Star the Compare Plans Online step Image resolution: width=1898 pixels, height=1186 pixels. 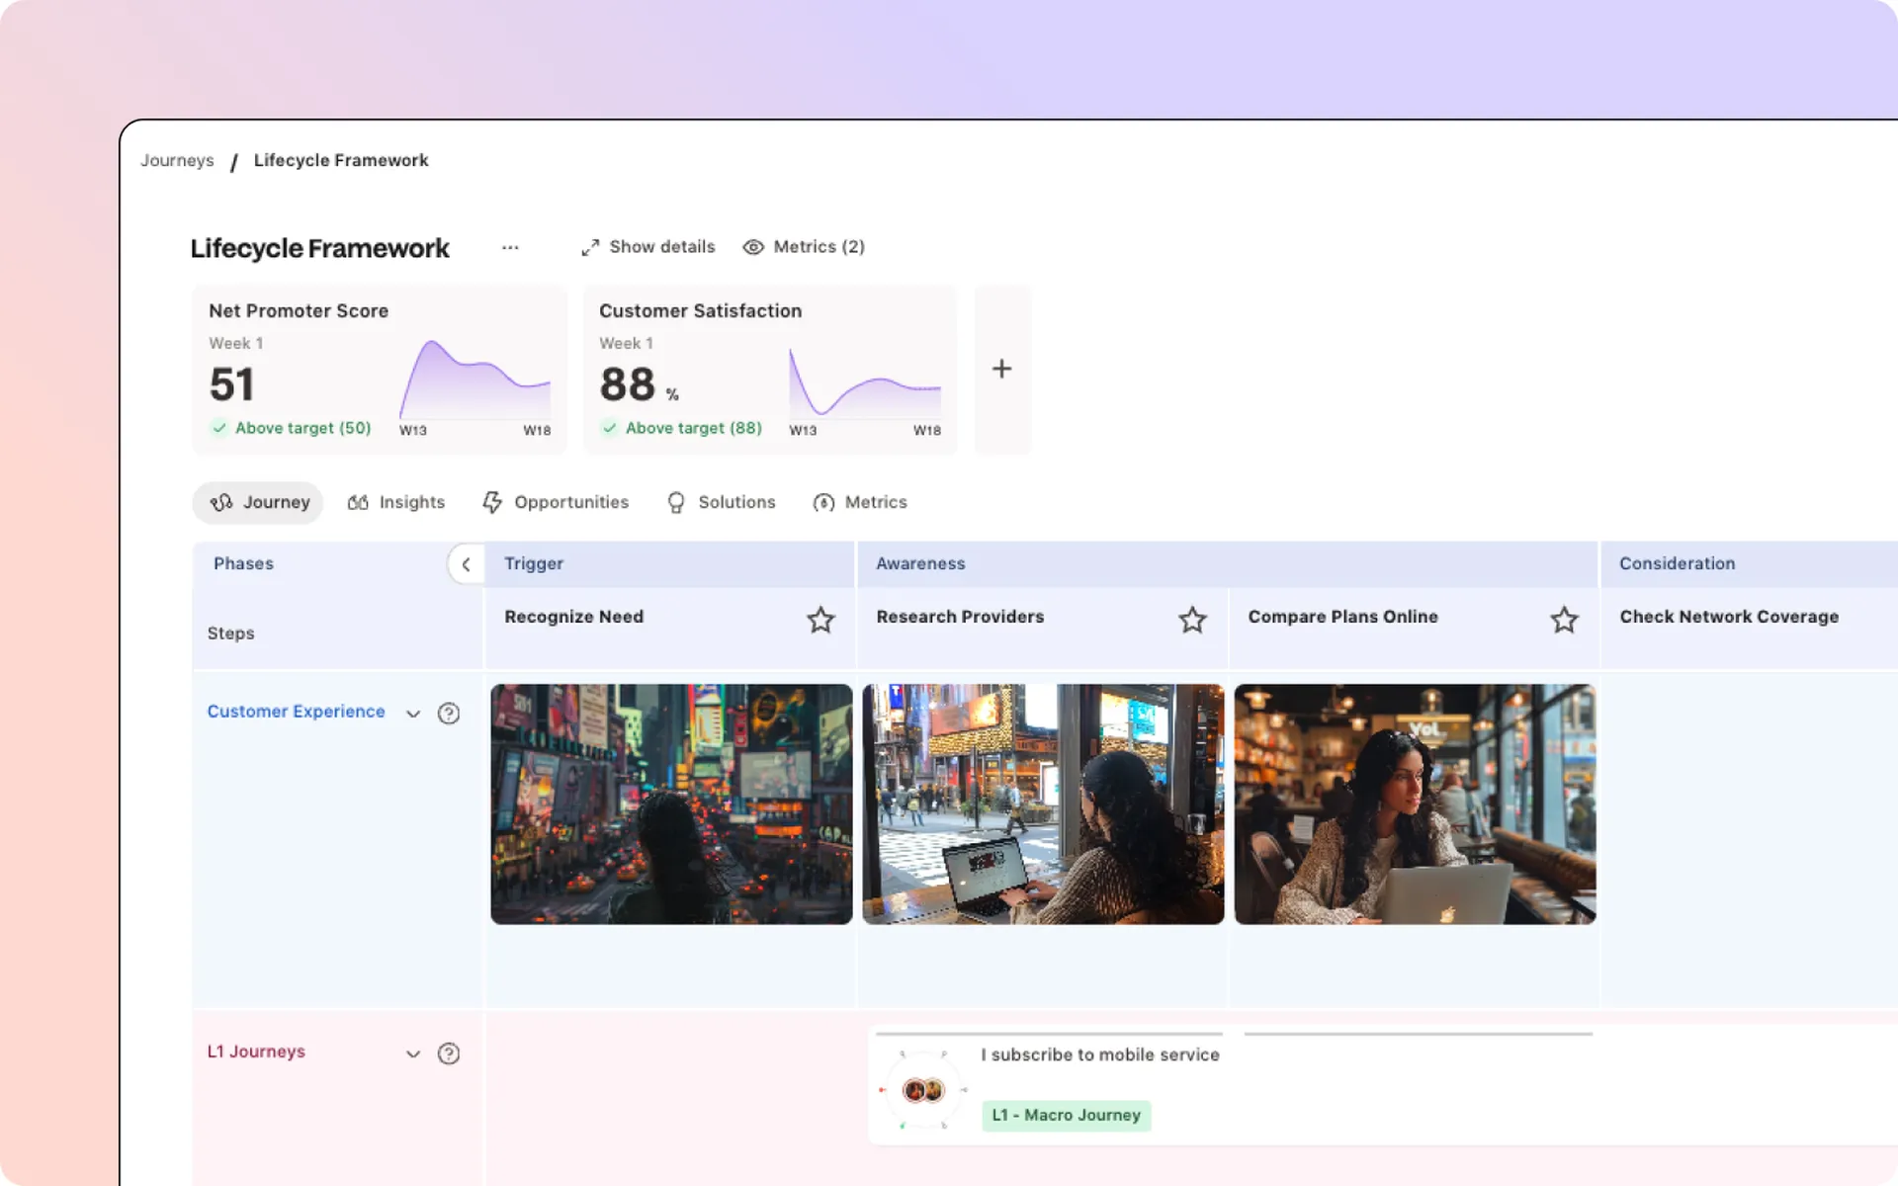pos(1564,620)
